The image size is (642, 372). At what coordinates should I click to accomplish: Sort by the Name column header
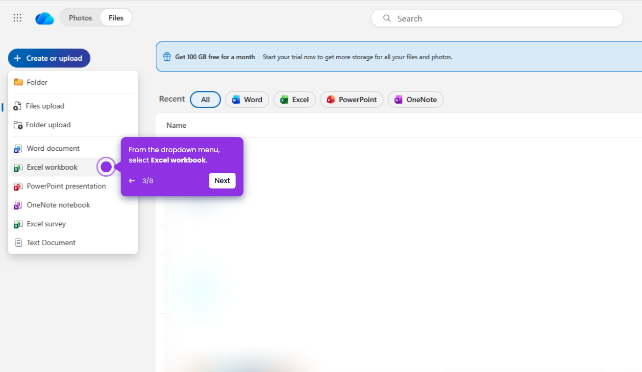coord(176,126)
